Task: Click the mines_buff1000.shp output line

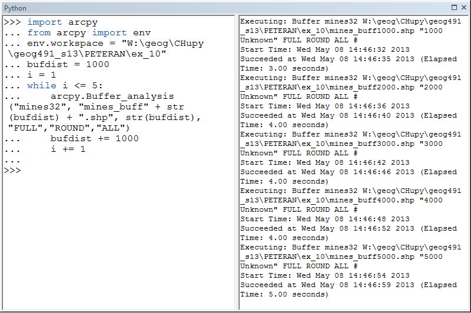Action: [341, 31]
